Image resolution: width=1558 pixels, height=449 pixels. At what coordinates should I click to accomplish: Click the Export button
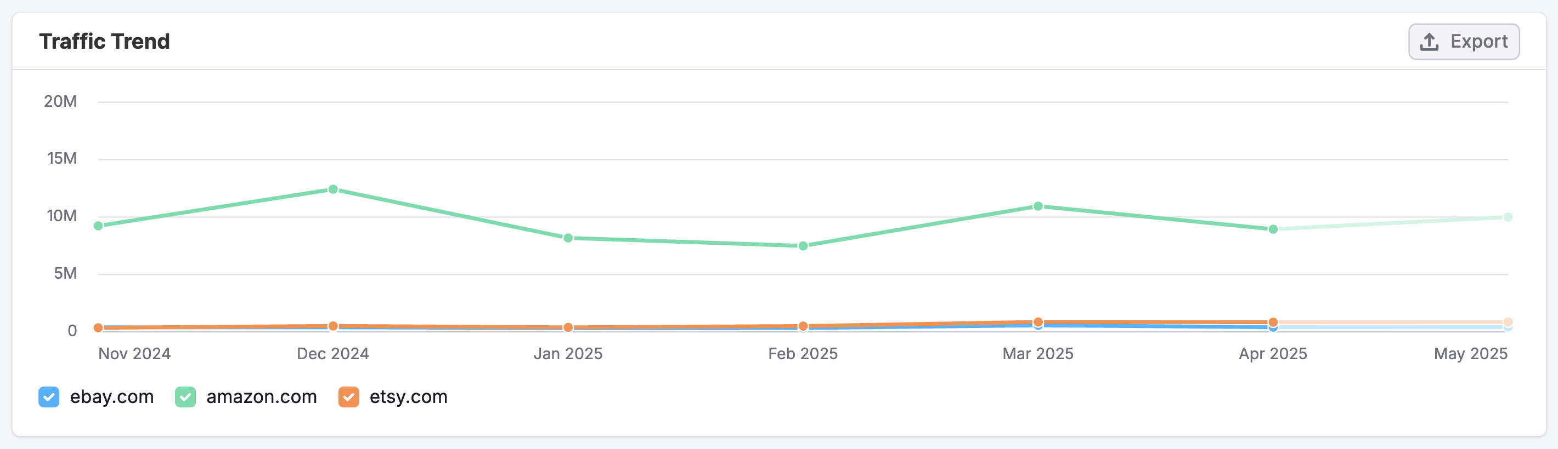point(1464,41)
